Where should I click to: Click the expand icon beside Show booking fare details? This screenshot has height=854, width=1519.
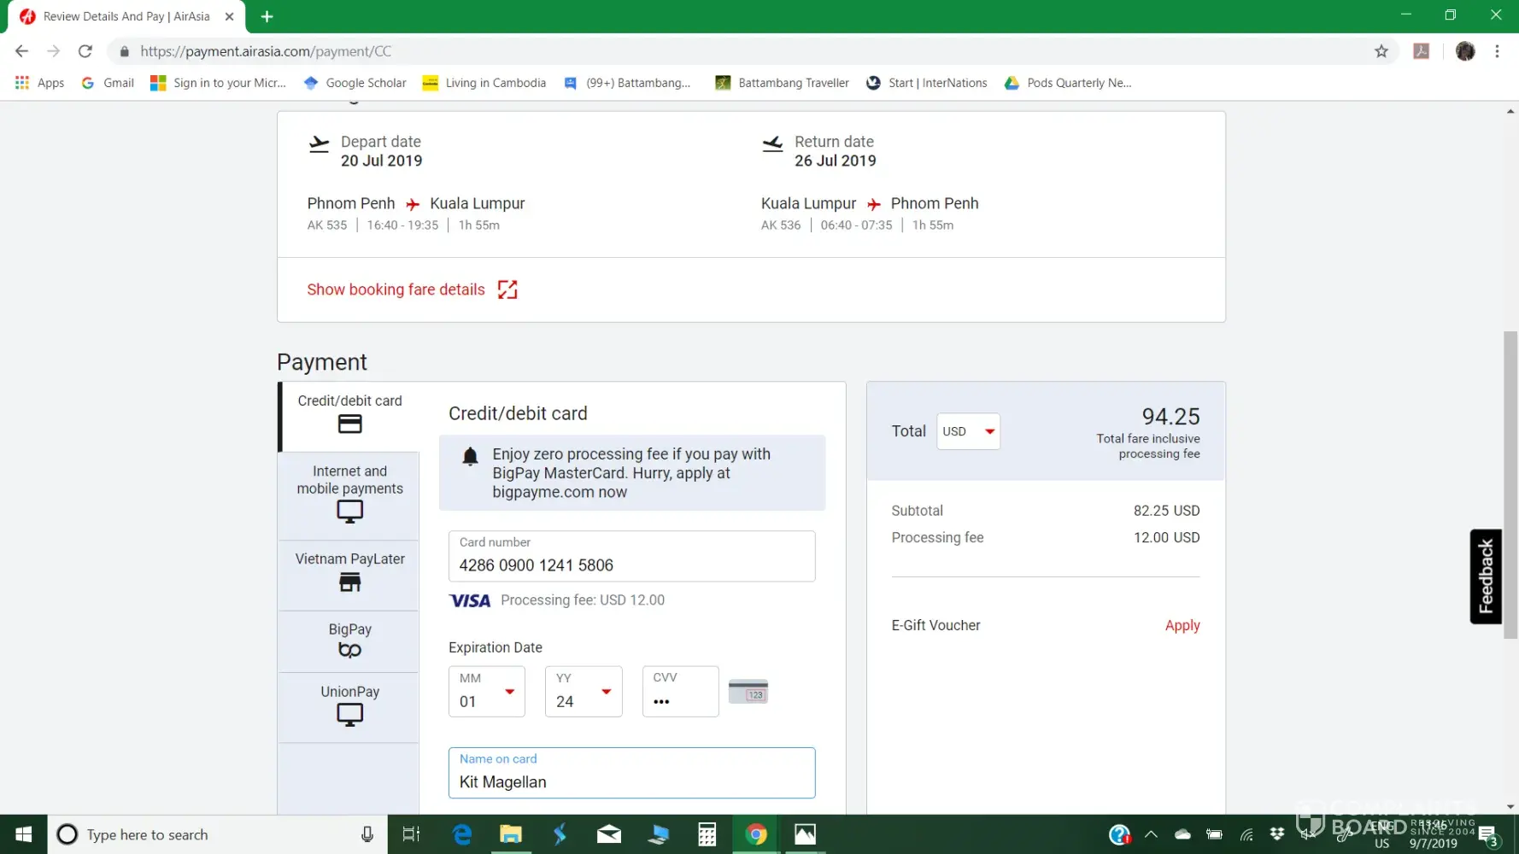pos(507,290)
